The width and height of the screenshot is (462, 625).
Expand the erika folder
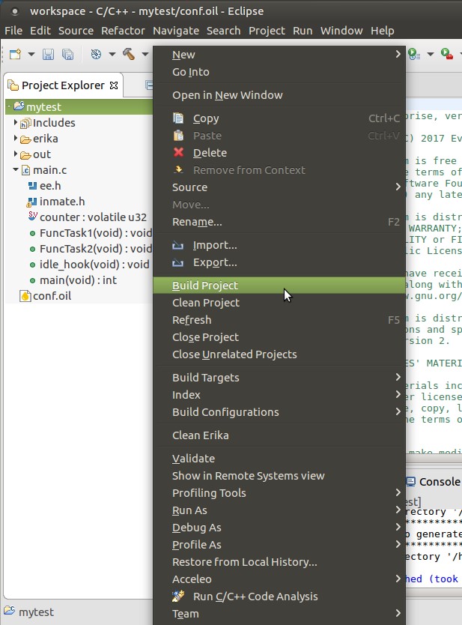(x=16, y=139)
